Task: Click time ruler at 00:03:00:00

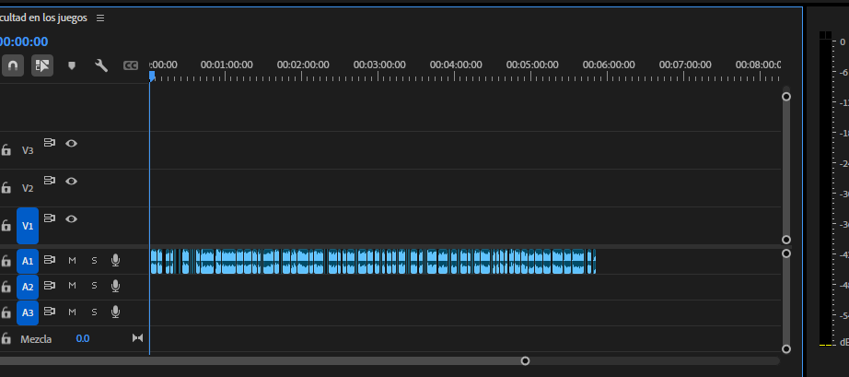Action: (x=379, y=65)
